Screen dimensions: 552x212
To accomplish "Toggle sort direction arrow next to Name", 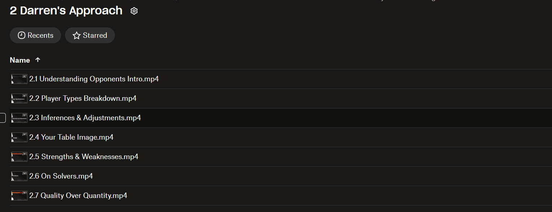I will 38,60.
